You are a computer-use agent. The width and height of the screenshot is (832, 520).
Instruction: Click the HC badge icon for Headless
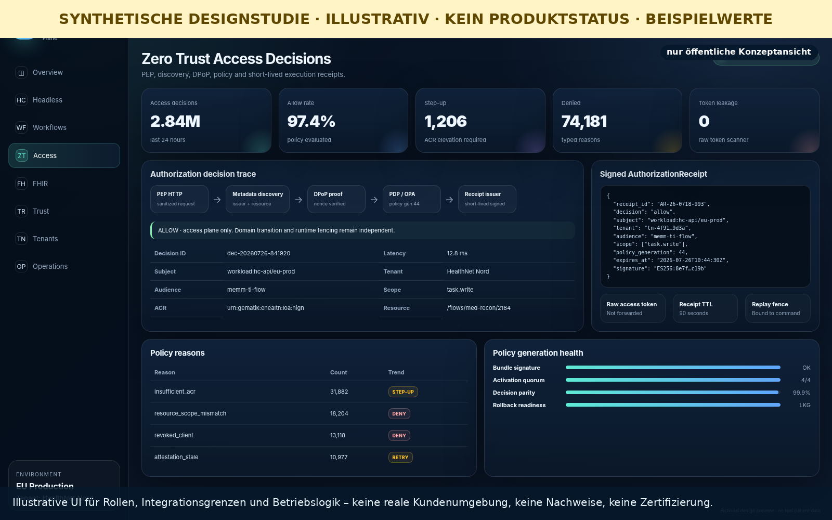tap(21, 100)
